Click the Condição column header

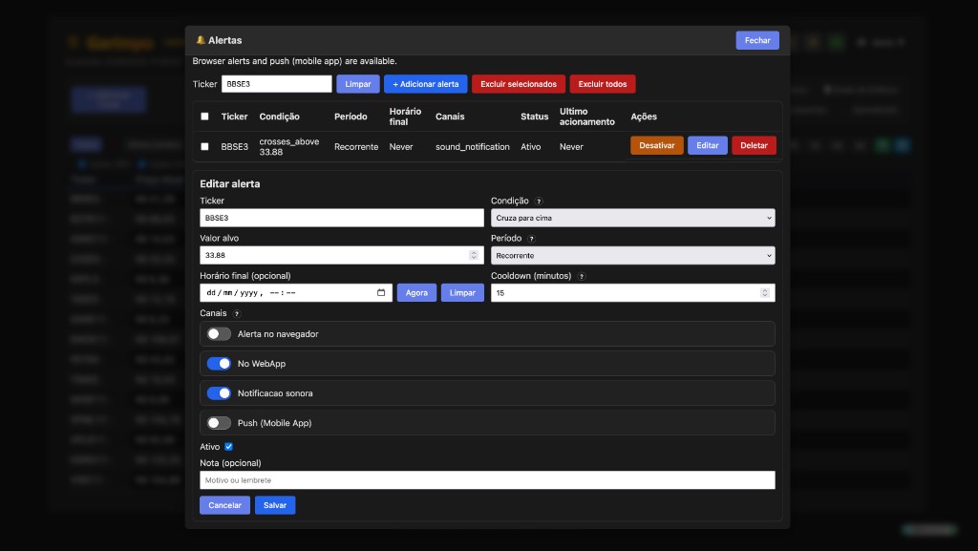click(x=280, y=117)
